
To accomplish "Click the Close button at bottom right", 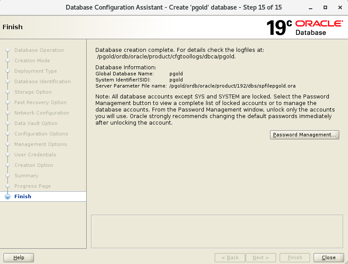I will coord(328,257).
